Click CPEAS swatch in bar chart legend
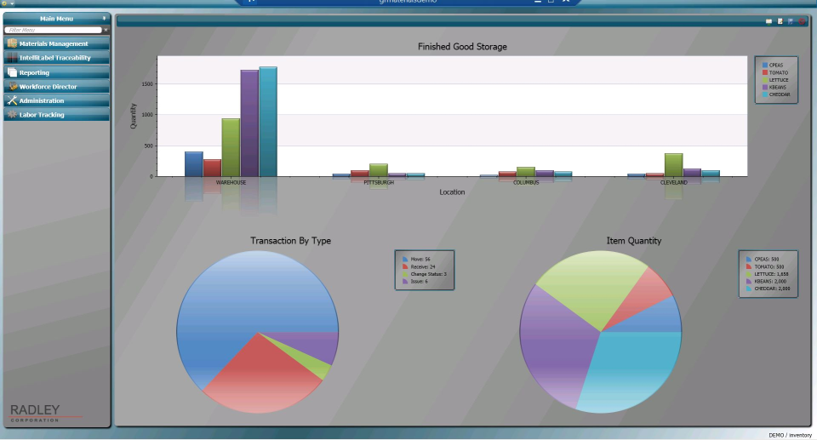 pyautogui.click(x=765, y=66)
